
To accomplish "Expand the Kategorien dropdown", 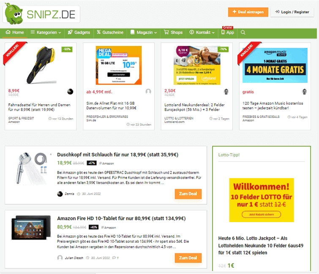I will pos(46,33).
